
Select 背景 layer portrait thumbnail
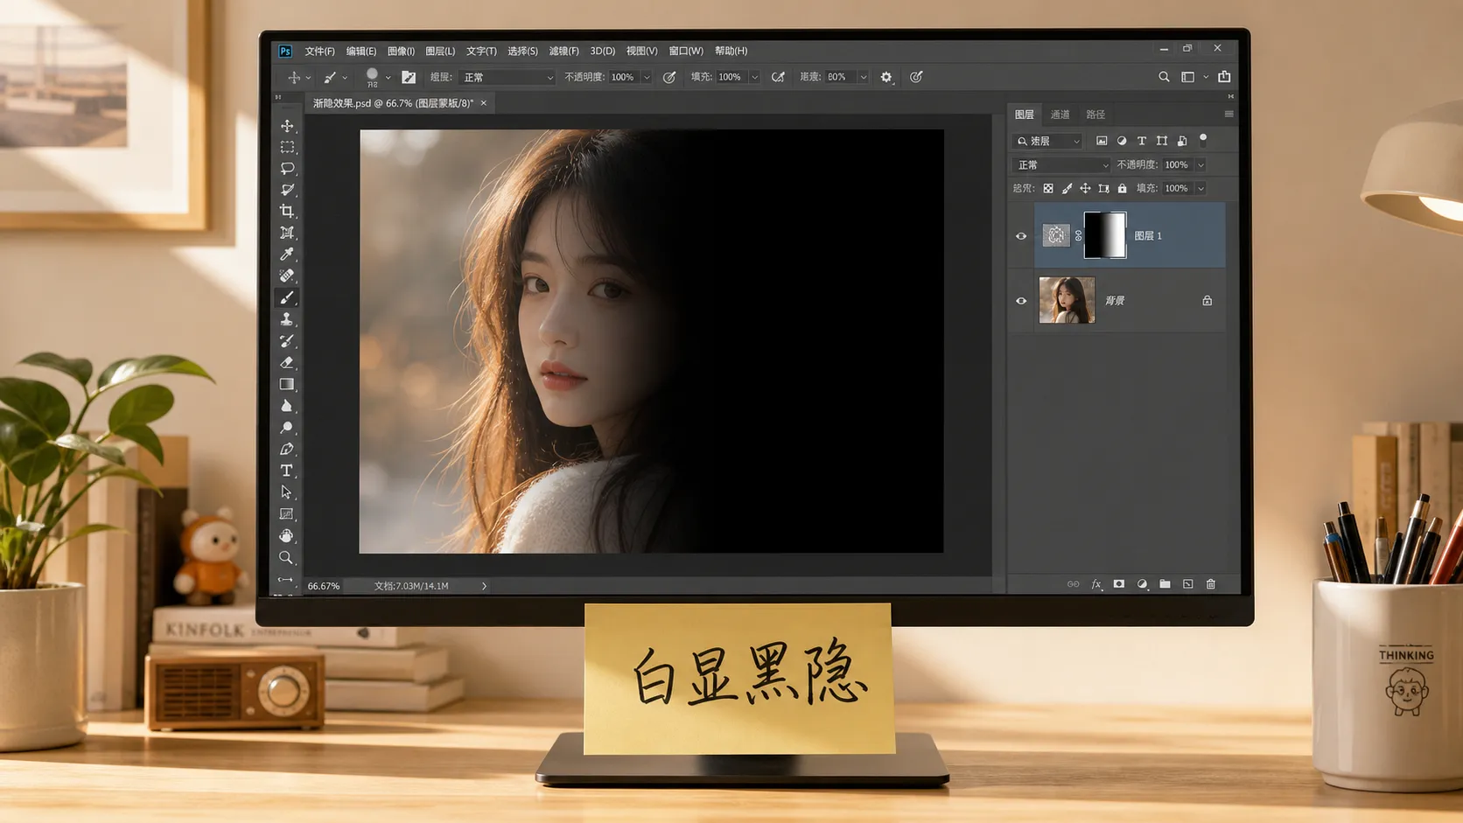click(x=1067, y=300)
